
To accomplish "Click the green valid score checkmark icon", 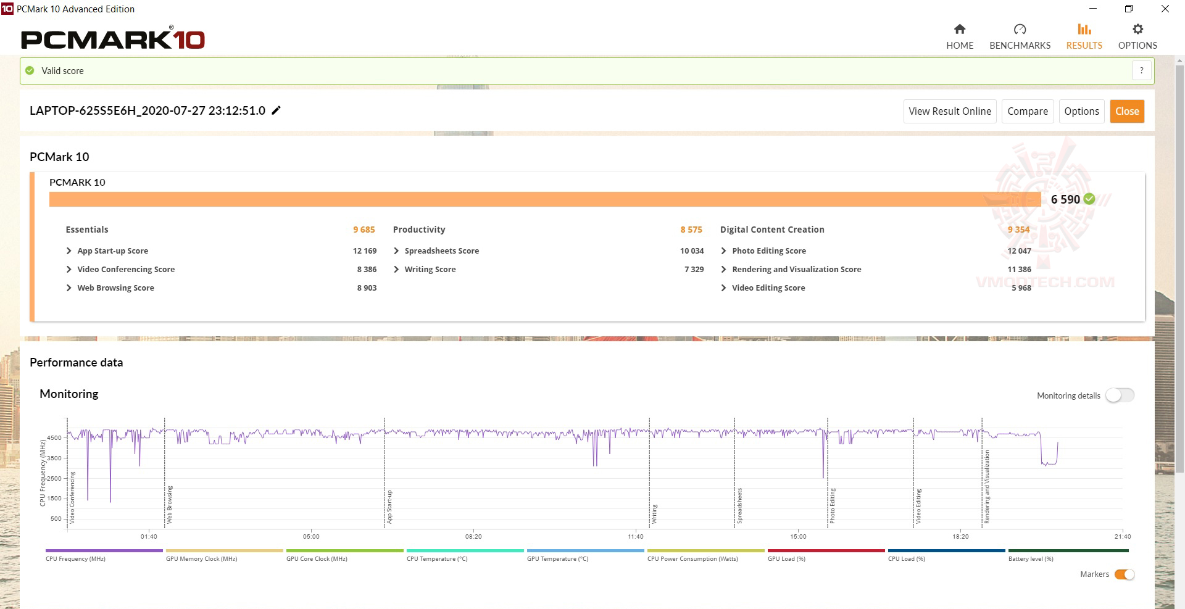I will (x=30, y=70).
